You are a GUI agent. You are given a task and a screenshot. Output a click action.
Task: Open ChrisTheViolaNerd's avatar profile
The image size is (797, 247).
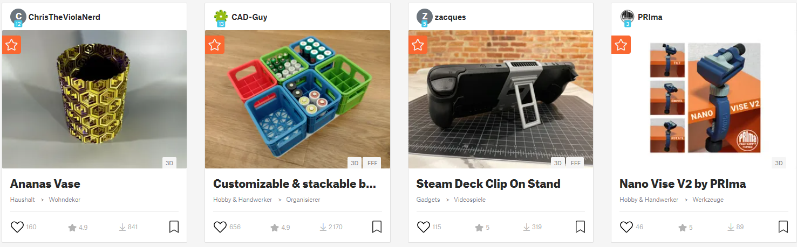pos(18,17)
